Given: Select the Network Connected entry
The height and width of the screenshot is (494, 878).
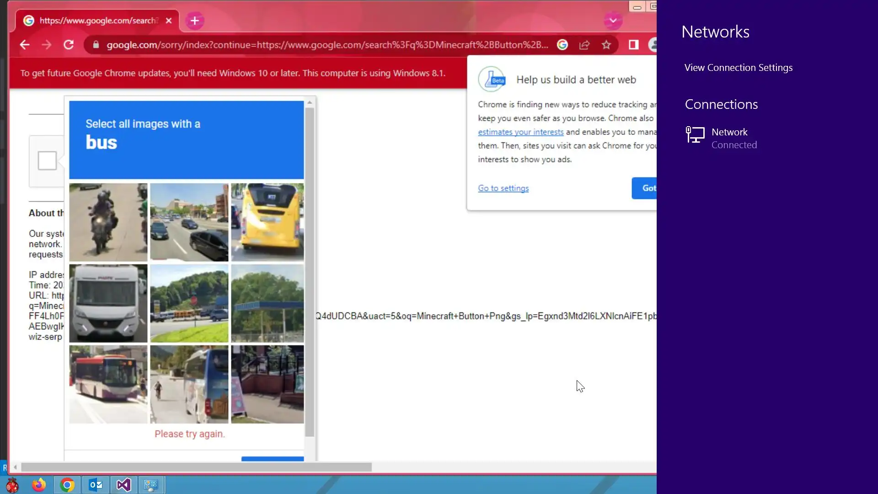Looking at the screenshot, I should pos(729,138).
